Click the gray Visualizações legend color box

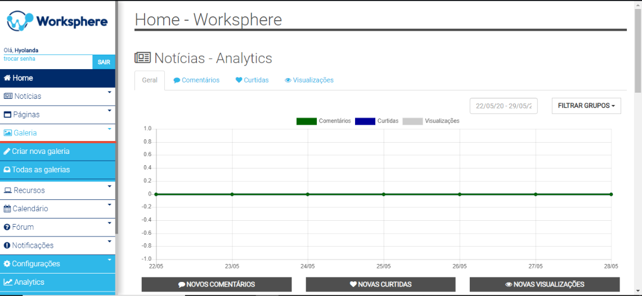[413, 121]
